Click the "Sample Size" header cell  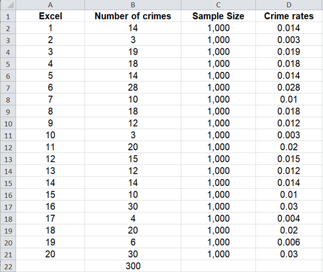coord(218,16)
